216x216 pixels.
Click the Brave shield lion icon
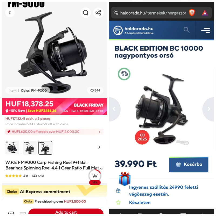pos(192,13)
